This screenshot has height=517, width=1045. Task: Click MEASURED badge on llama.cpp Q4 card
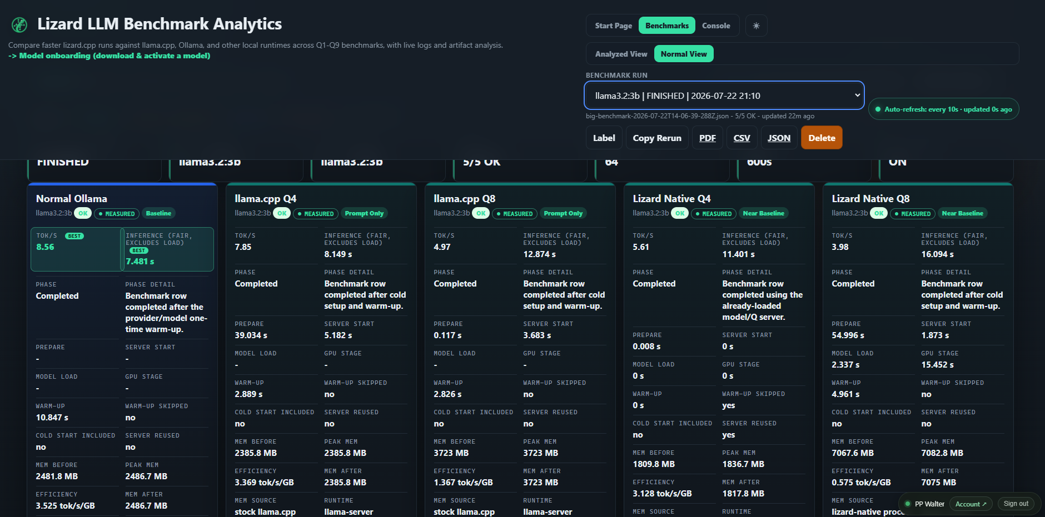(x=315, y=213)
